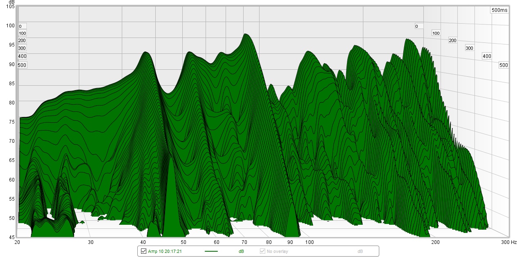The image size is (517, 257).
Task: Click the 500ms time range label
Action: (500, 10)
